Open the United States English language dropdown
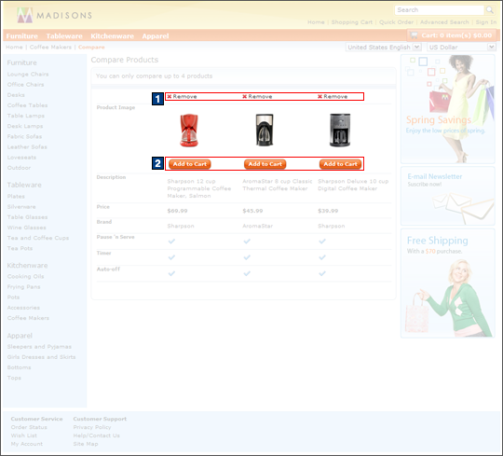503x456 pixels. coord(384,48)
